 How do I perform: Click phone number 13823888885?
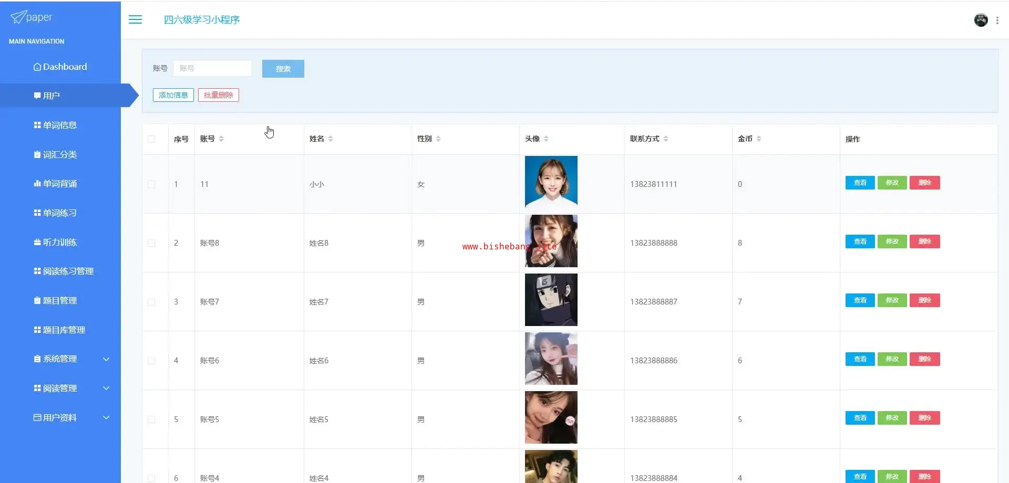click(x=654, y=419)
